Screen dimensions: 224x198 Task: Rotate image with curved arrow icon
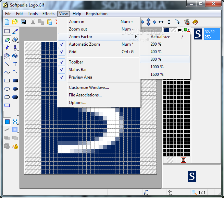177,22
